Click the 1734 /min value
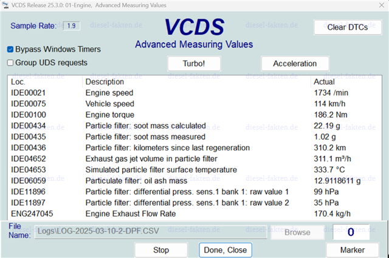This screenshot has width=389, height=258. pos(331,93)
